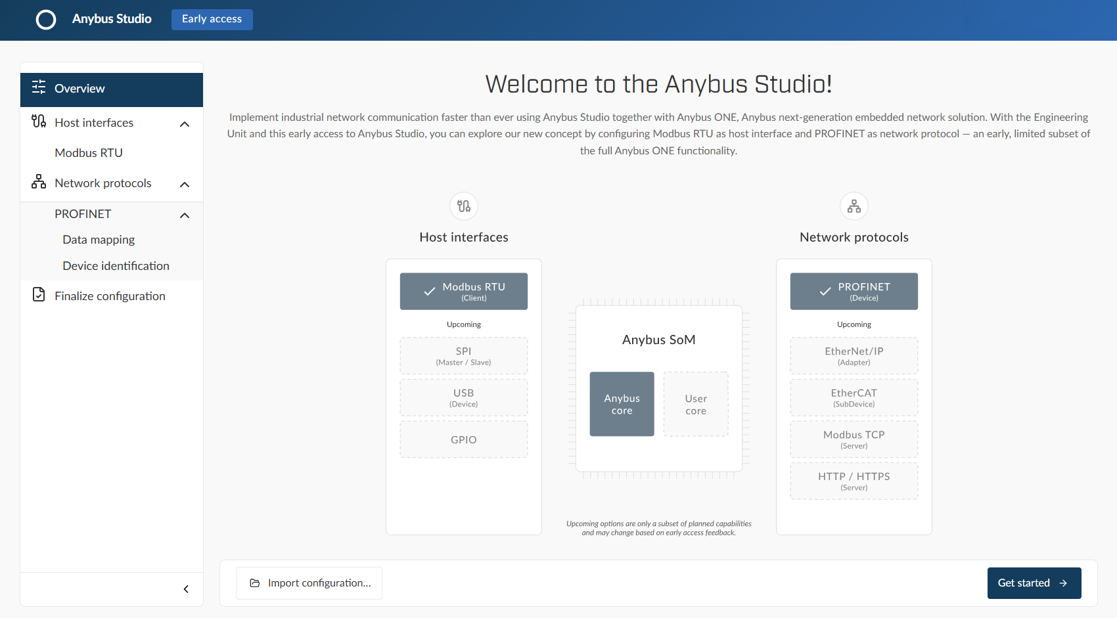Click the Get started button
Image resolution: width=1117 pixels, height=618 pixels.
click(1034, 583)
